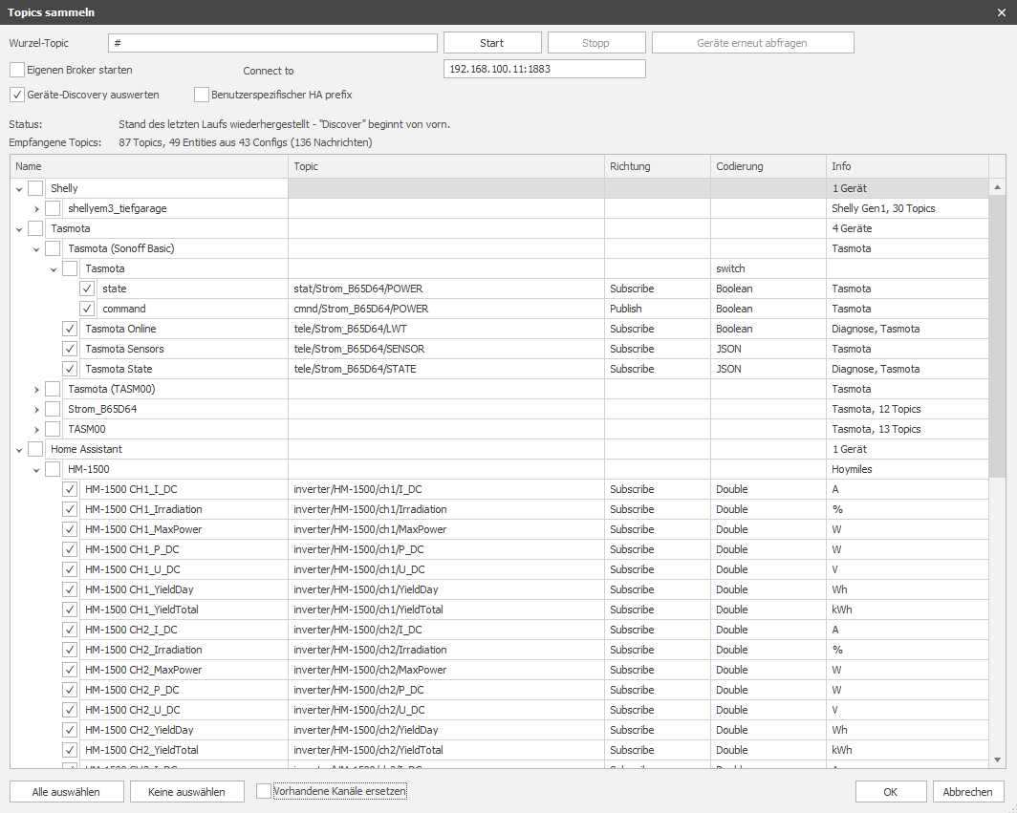1017x813 pixels.
Task: Collapse the Tasmota (Sonoff Basic) node
Action: click(36, 249)
